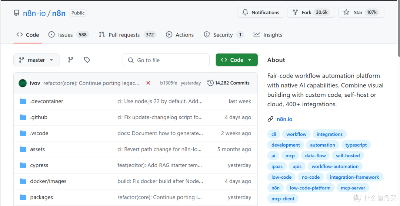Select the mcp-client topic tag
400x206 pixels.
[283, 199]
